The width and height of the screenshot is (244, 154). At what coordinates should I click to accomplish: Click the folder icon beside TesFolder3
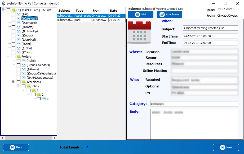pyautogui.click(x=24, y=82)
